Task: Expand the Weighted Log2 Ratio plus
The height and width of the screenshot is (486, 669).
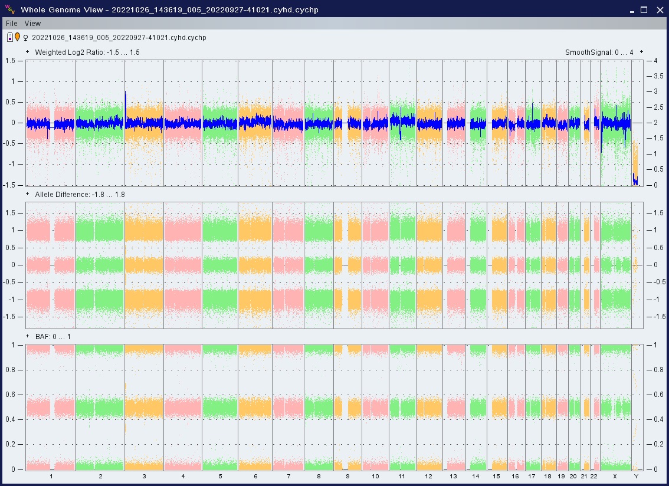Action: (27, 52)
